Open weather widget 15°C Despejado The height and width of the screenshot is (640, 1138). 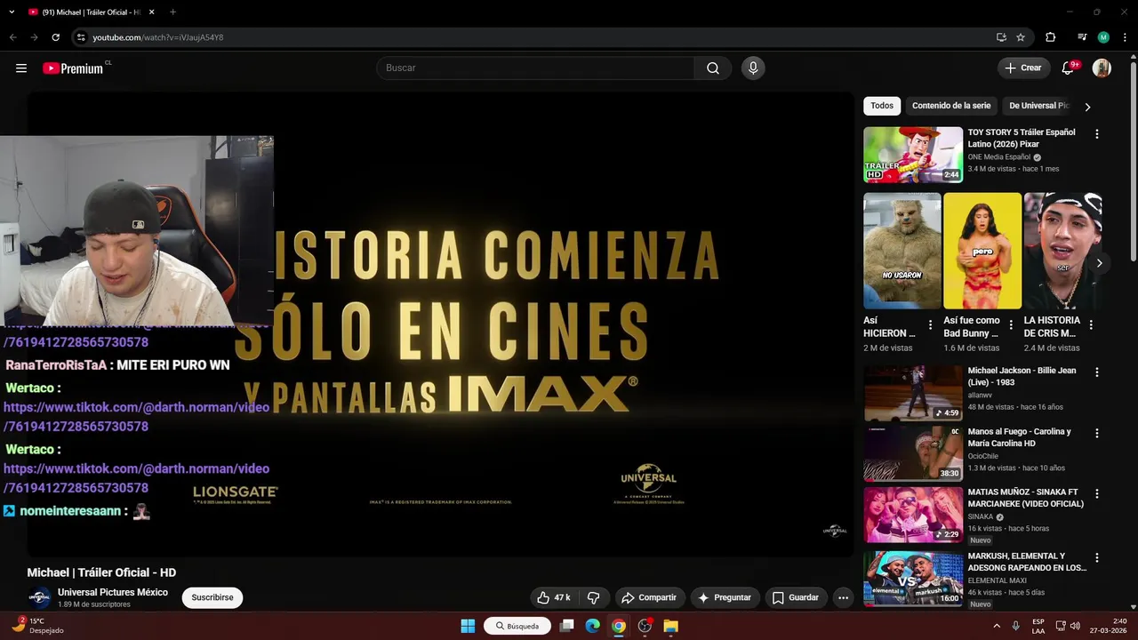click(x=38, y=626)
